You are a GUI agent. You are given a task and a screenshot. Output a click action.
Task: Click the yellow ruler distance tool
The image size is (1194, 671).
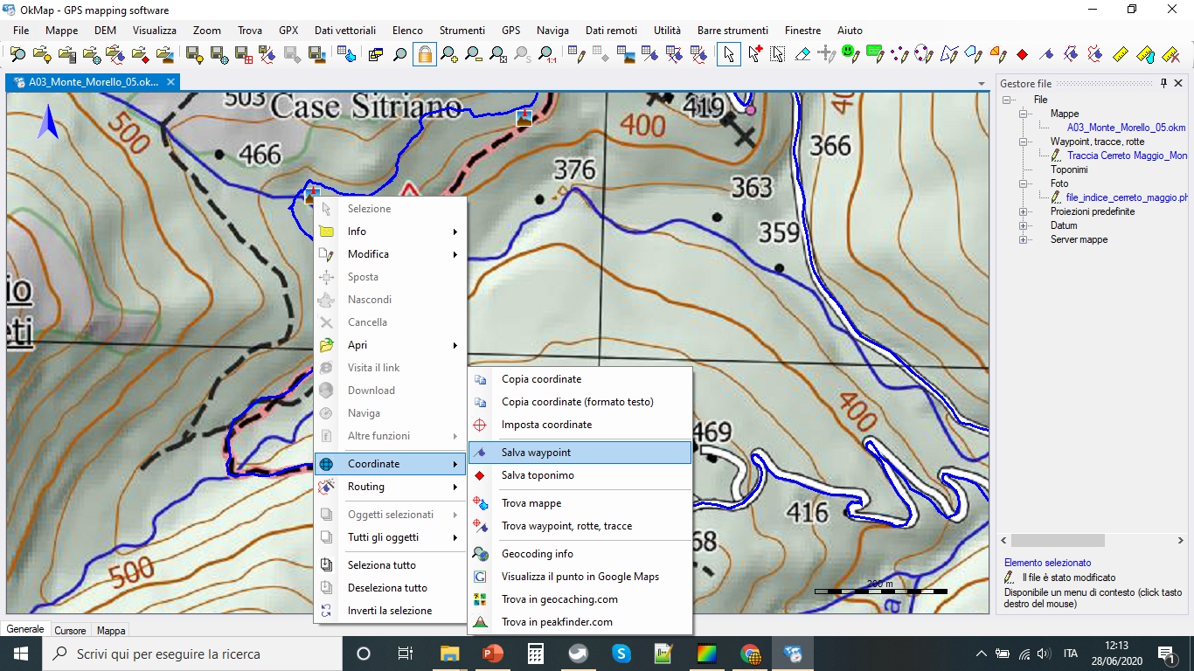(x=1121, y=55)
